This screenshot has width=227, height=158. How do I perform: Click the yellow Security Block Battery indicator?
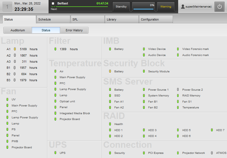tap(110, 72)
